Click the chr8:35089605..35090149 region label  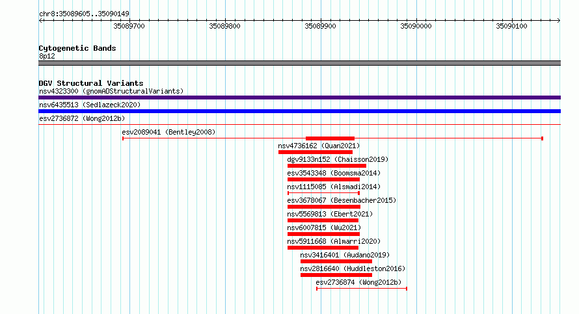[x=84, y=14]
